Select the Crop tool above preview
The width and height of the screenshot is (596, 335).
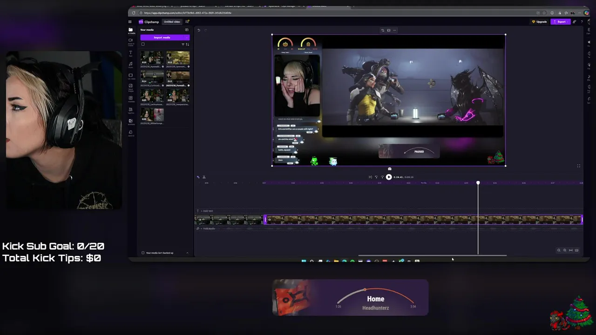[x=383, y=30]
